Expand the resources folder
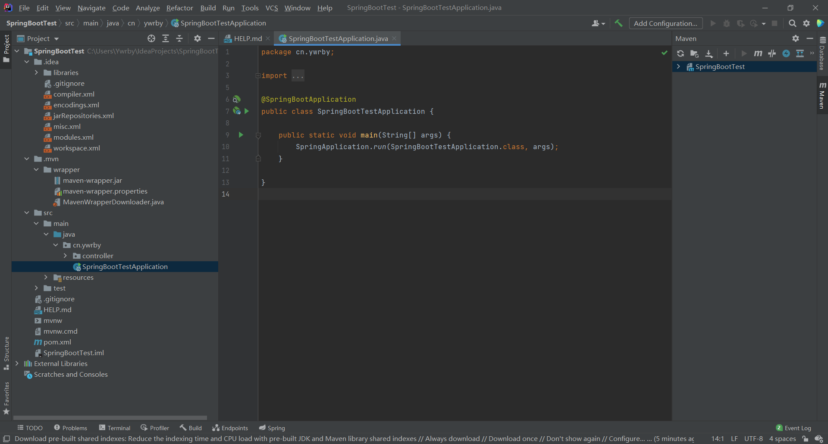Image resolution: width=828 pixels, height=444 pixels. click(46, 277)
